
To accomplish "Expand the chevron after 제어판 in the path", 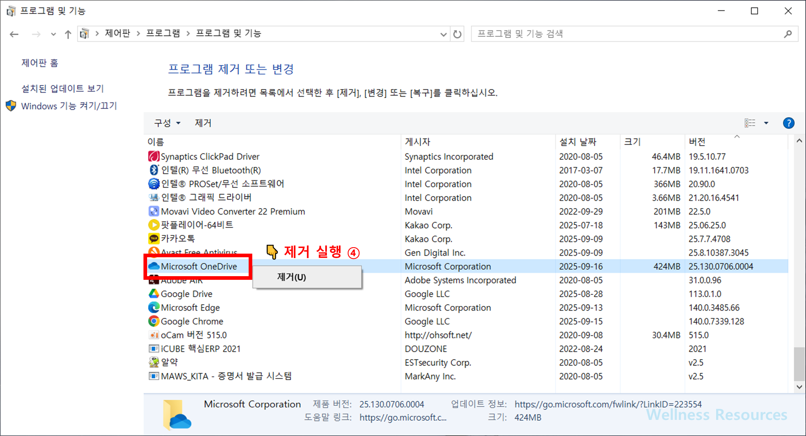I will tap(138, 33).
